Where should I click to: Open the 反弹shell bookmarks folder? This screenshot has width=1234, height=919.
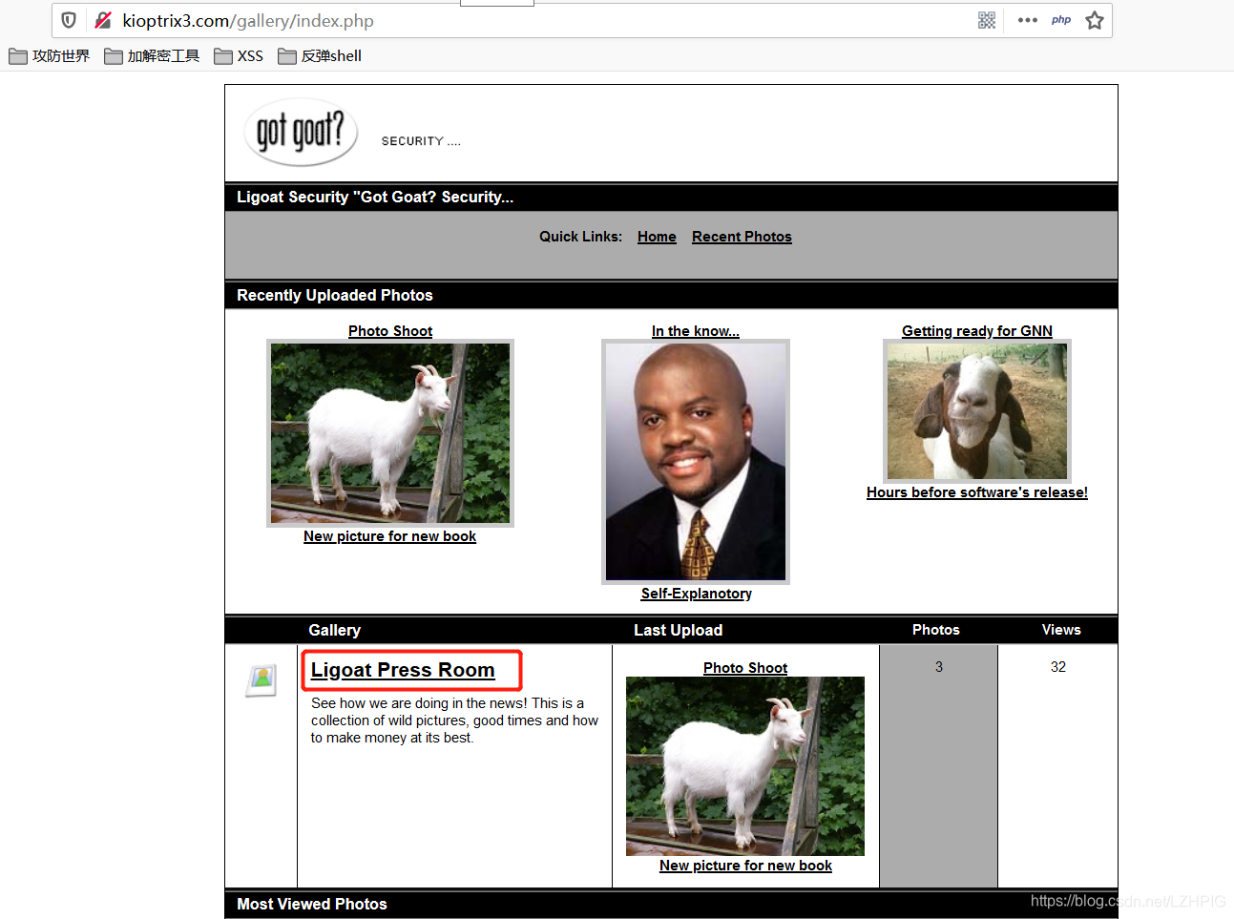pyautogui.click(x=320, y=56)
